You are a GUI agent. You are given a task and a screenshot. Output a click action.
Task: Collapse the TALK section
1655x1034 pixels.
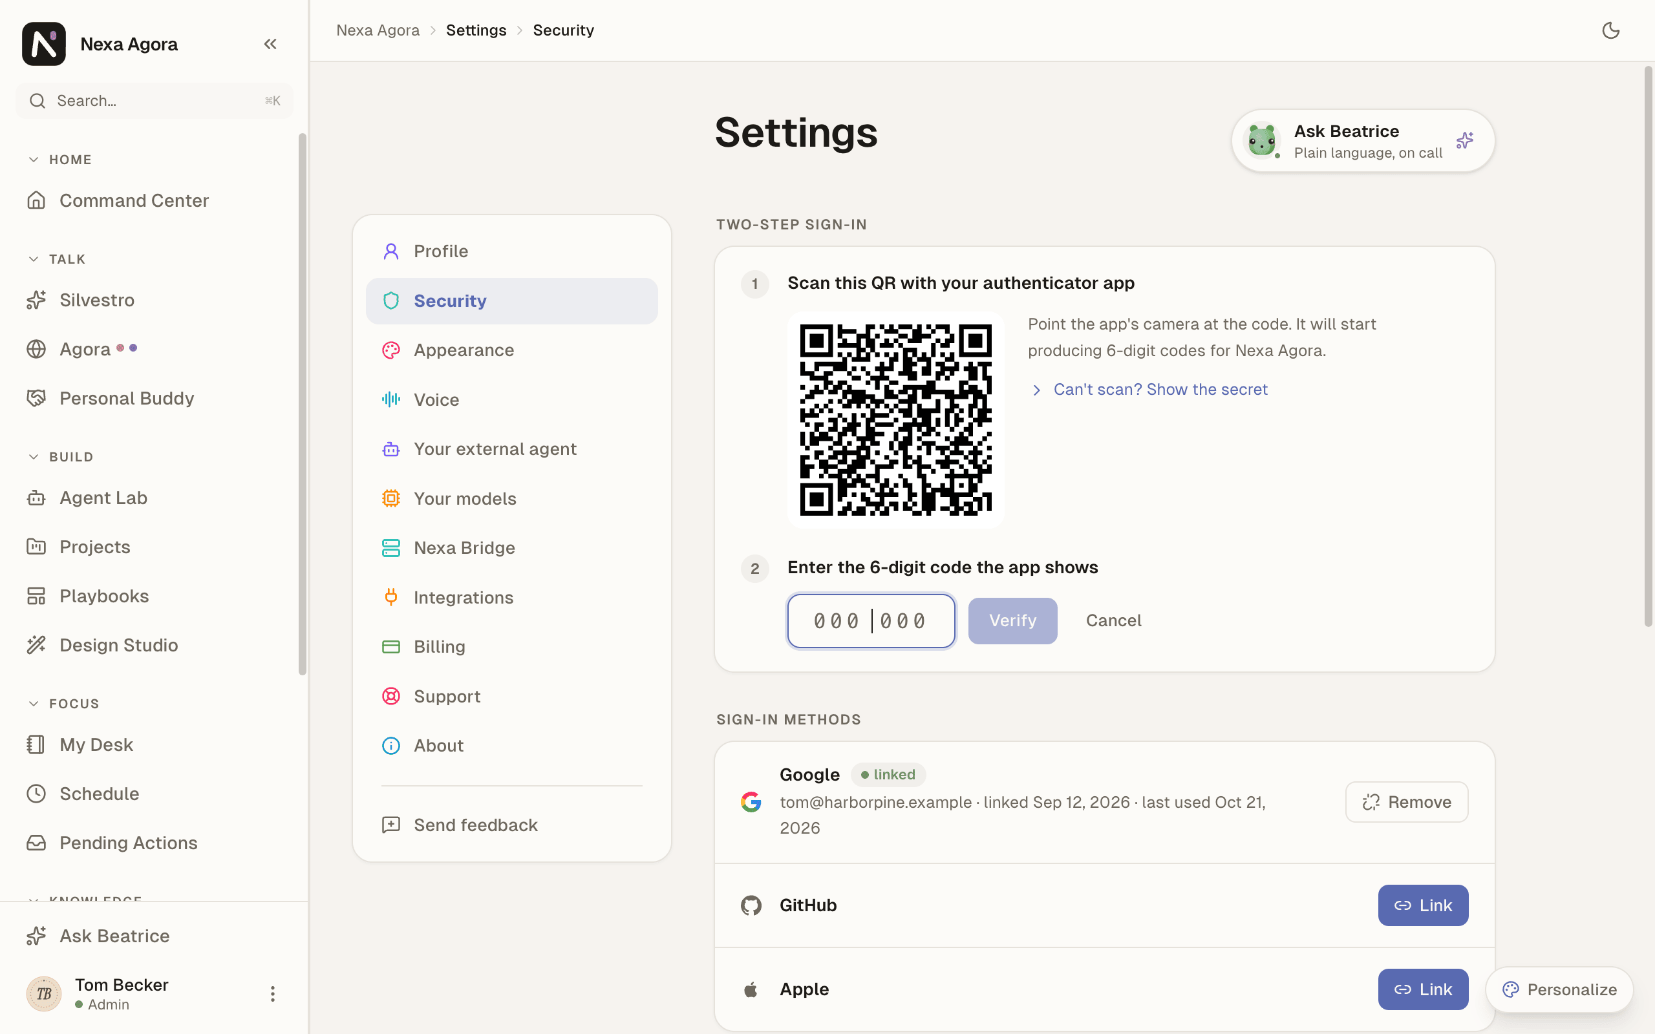[57, 259]
